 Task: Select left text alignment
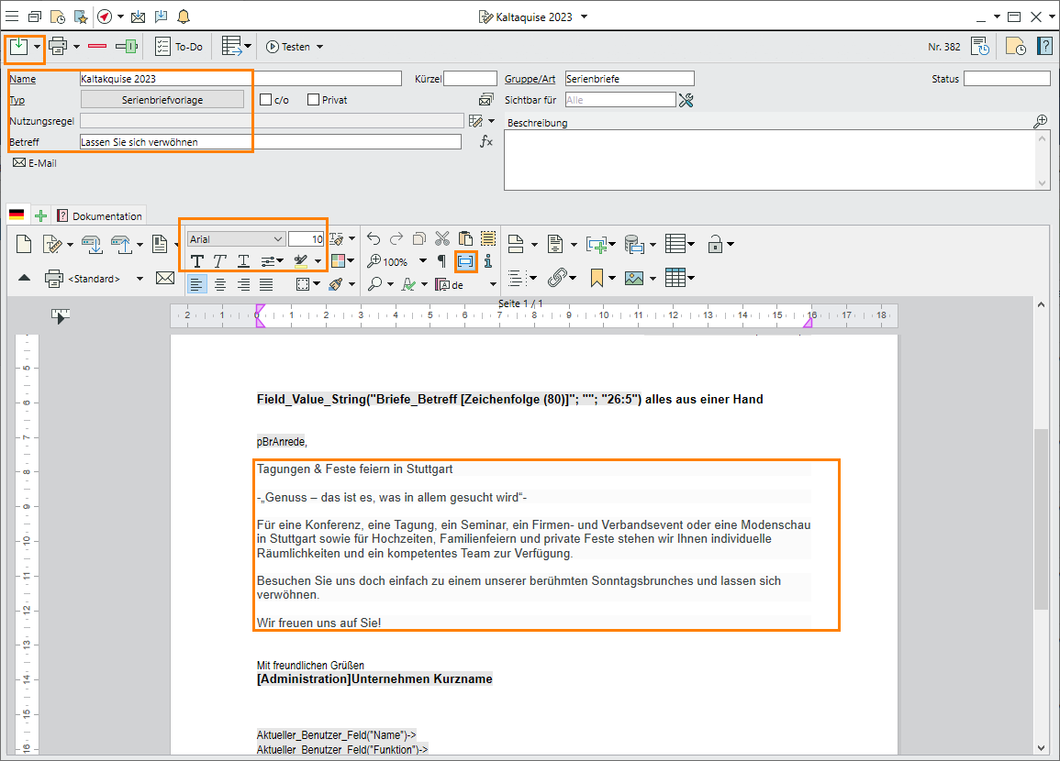196,285
